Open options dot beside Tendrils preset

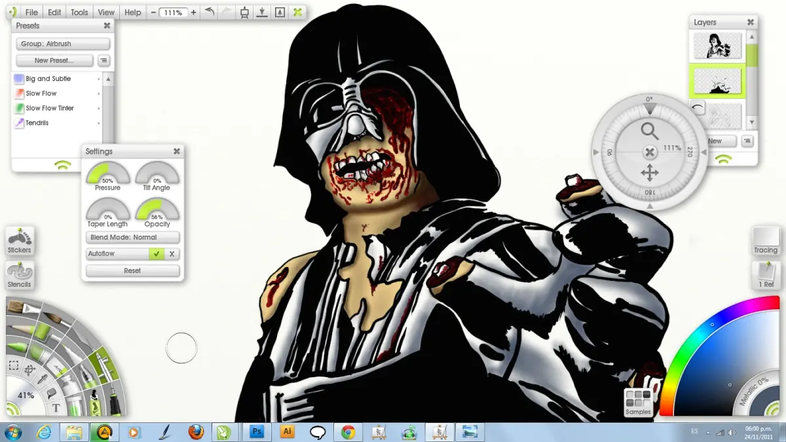(99, 123)
